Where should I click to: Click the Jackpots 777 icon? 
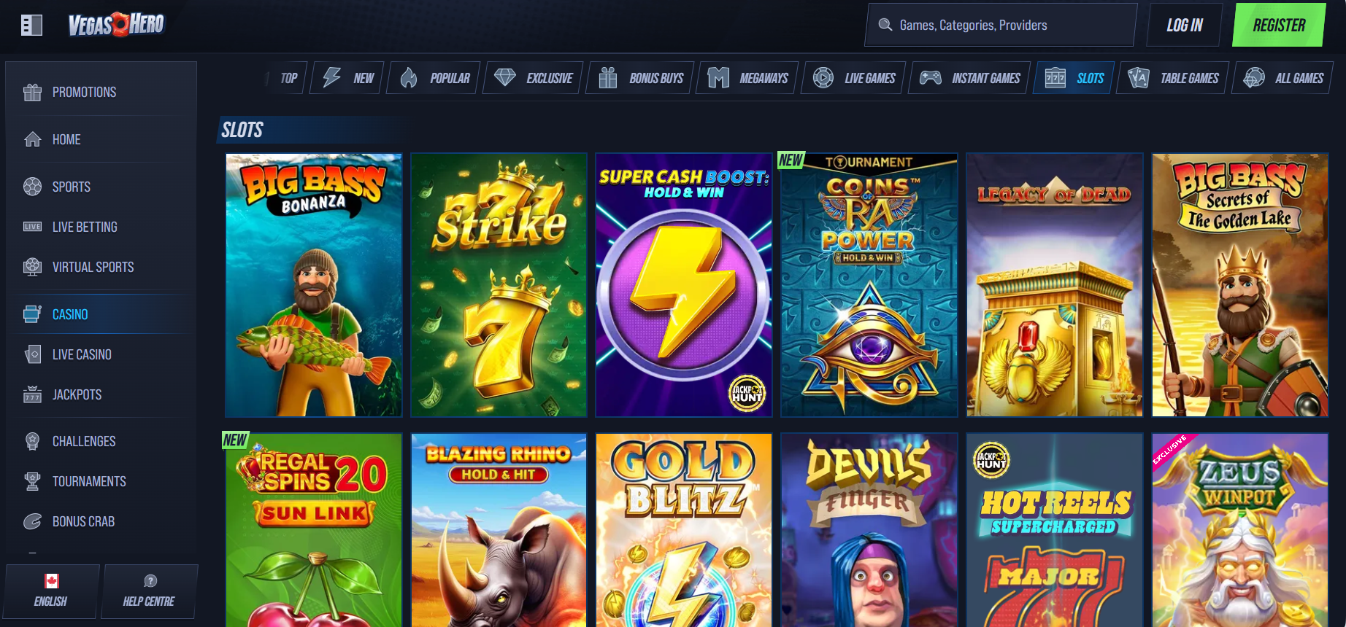coord(32,394)
